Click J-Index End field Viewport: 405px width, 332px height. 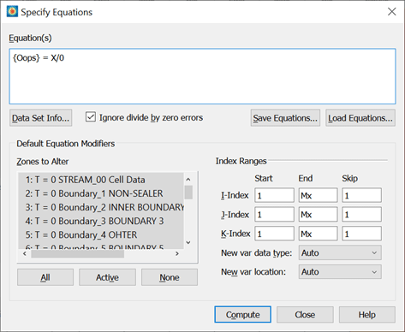(318, 215)
